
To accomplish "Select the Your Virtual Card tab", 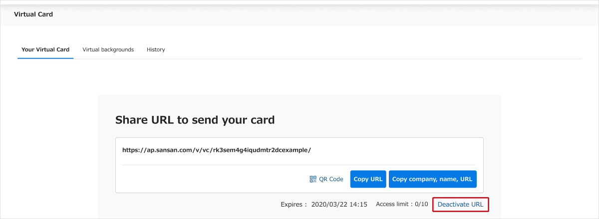I will [45, 50].
